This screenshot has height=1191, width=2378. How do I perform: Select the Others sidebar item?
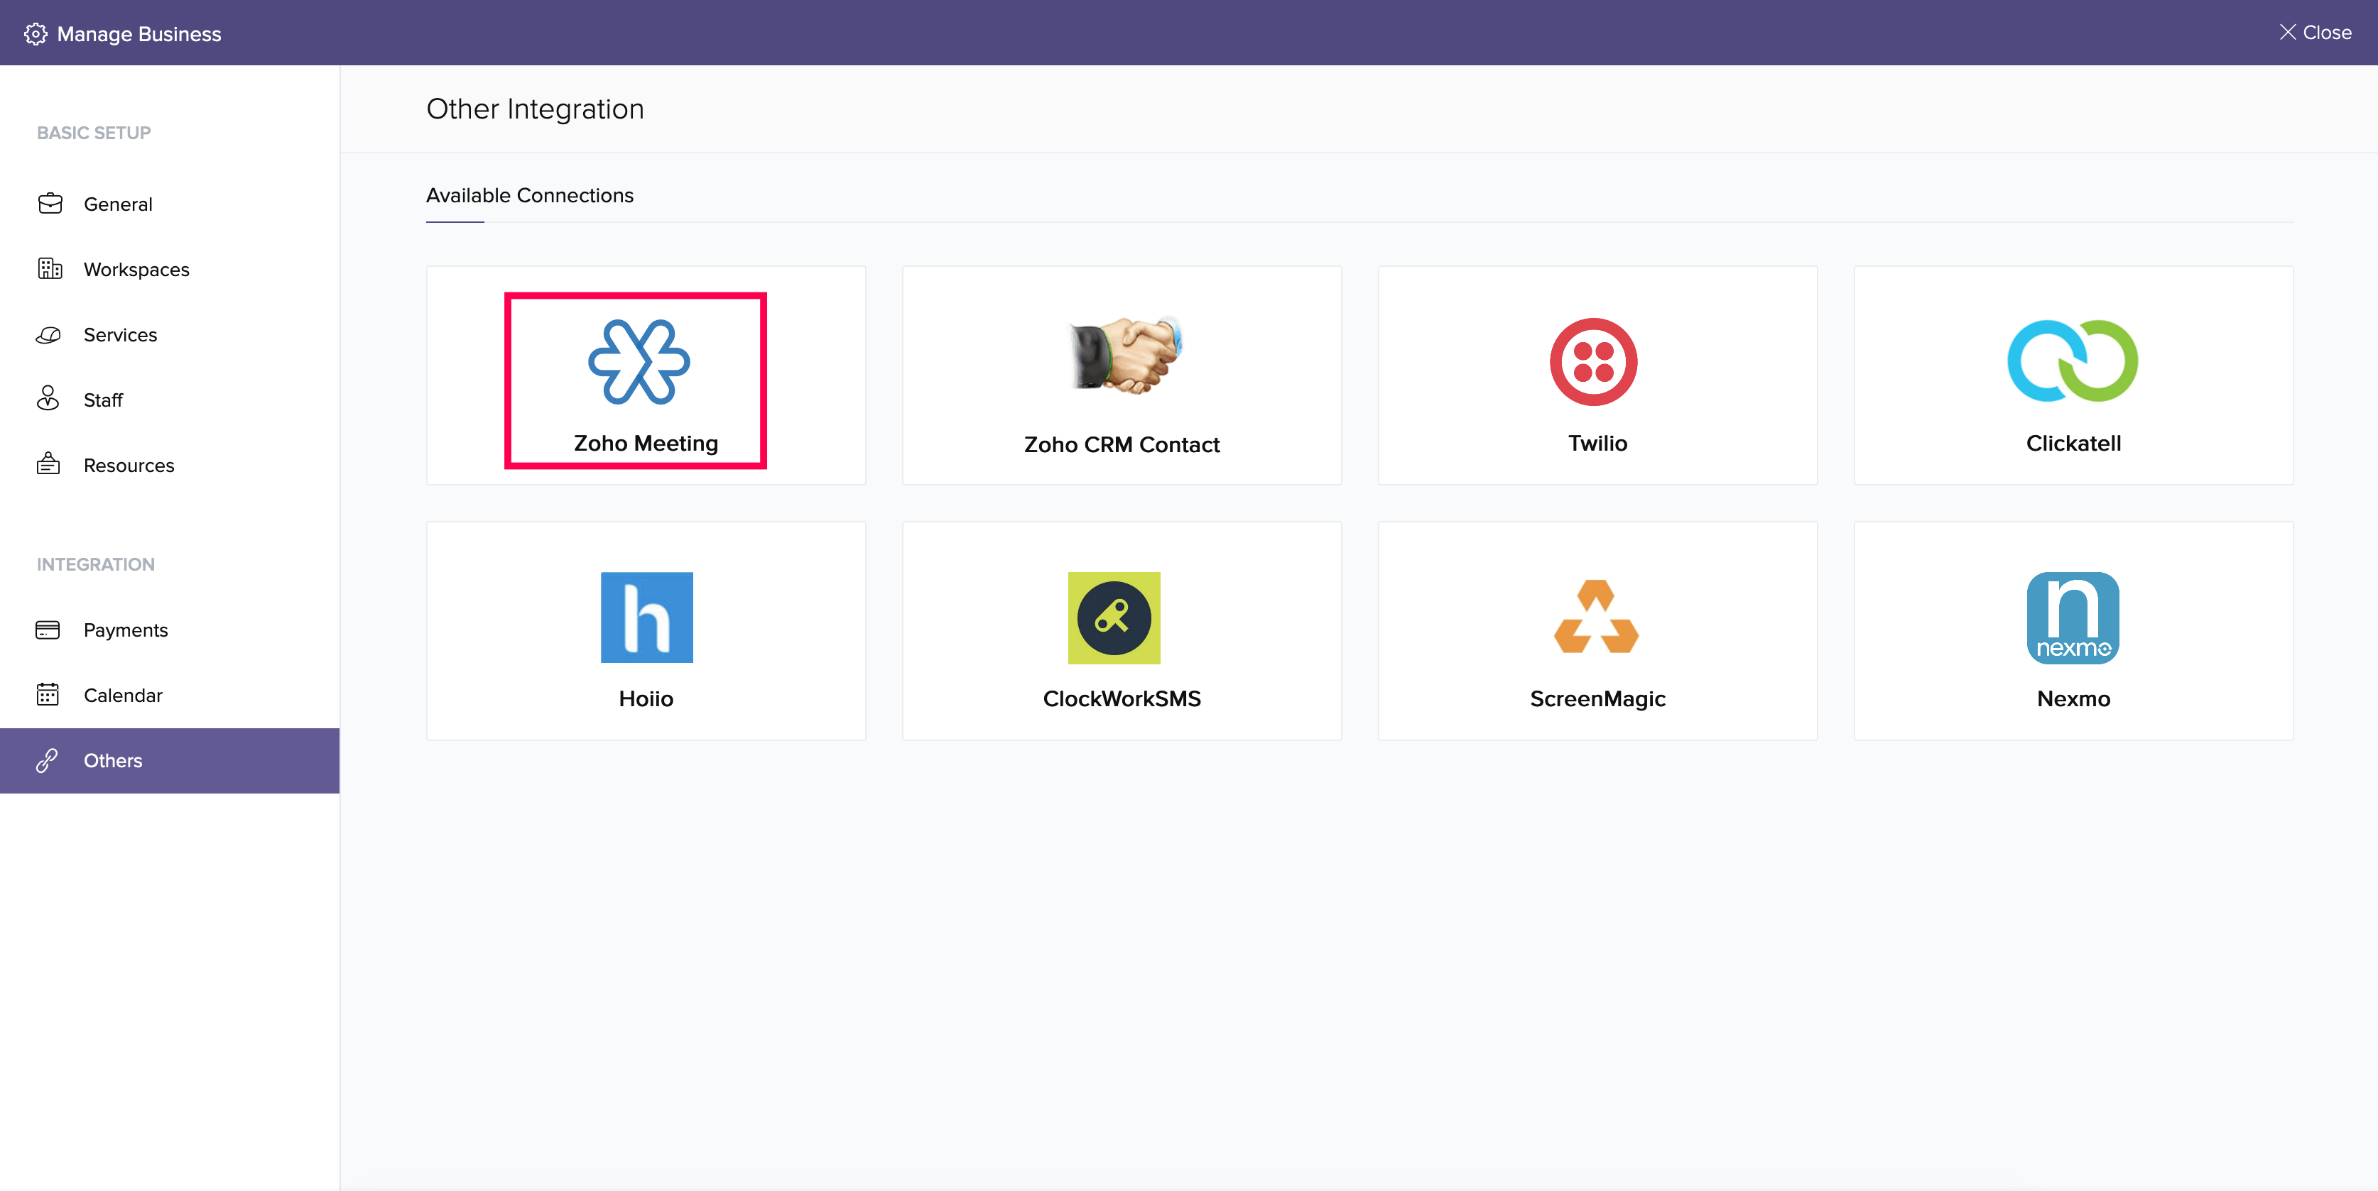pos(113,761)
